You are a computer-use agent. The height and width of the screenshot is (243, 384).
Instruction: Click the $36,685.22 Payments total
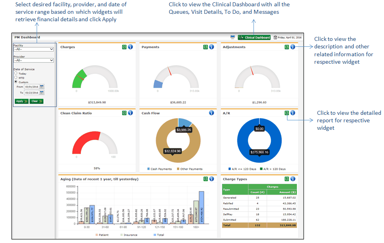(x=178, y=102)
